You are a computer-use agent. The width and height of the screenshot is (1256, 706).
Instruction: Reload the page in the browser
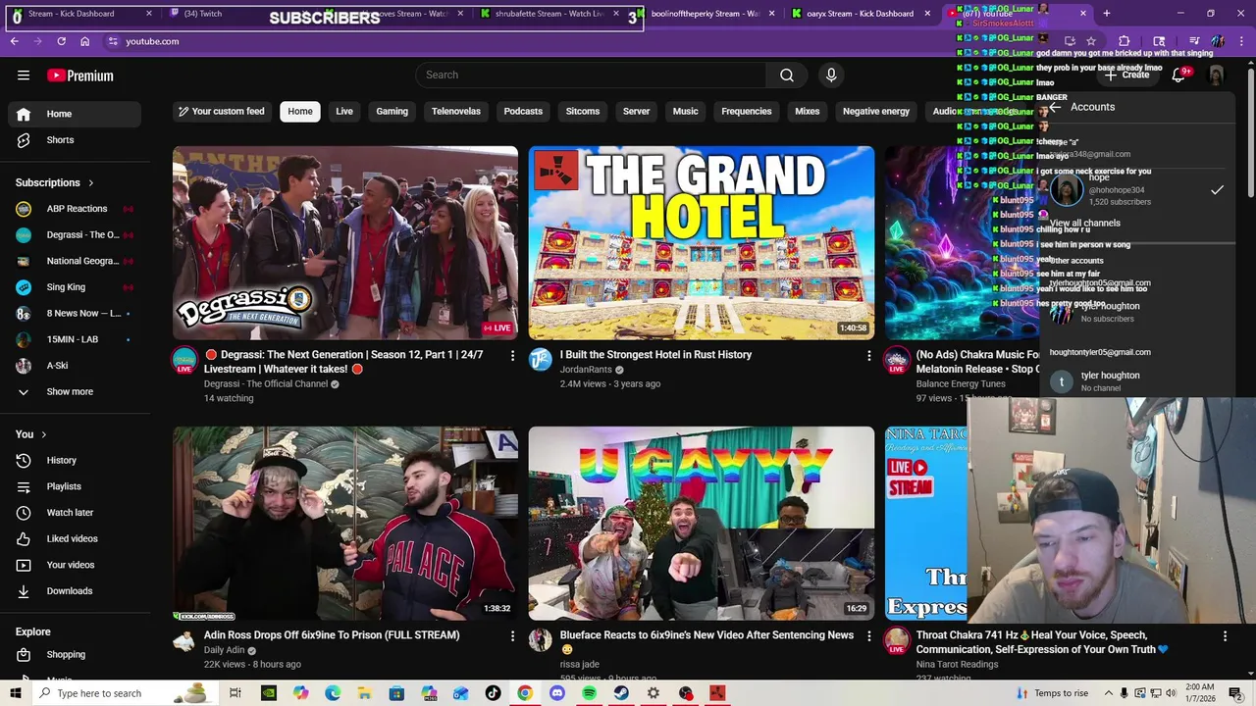pos(61,41)
